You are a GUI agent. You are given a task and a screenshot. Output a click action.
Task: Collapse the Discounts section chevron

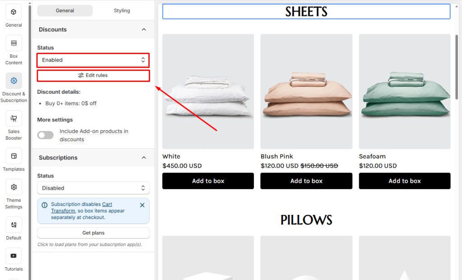tap(144, 29)
